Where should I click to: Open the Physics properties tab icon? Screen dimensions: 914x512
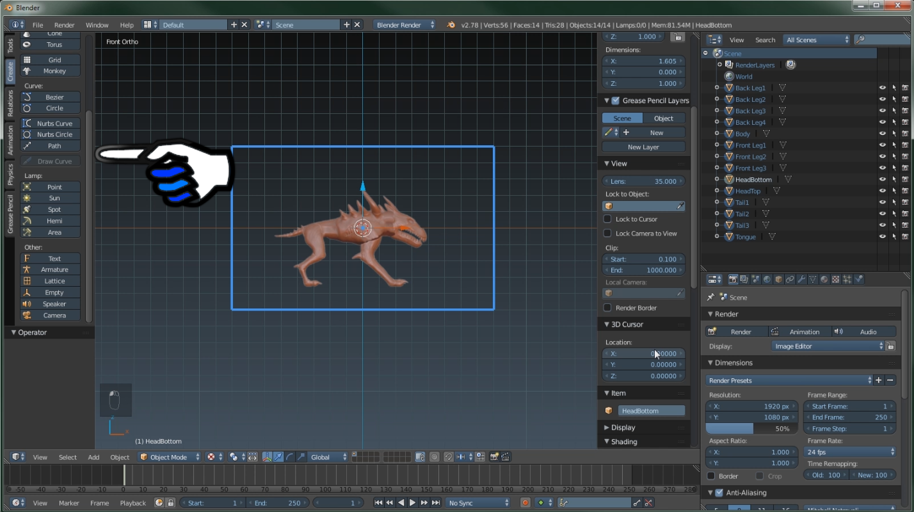[859, 279]
